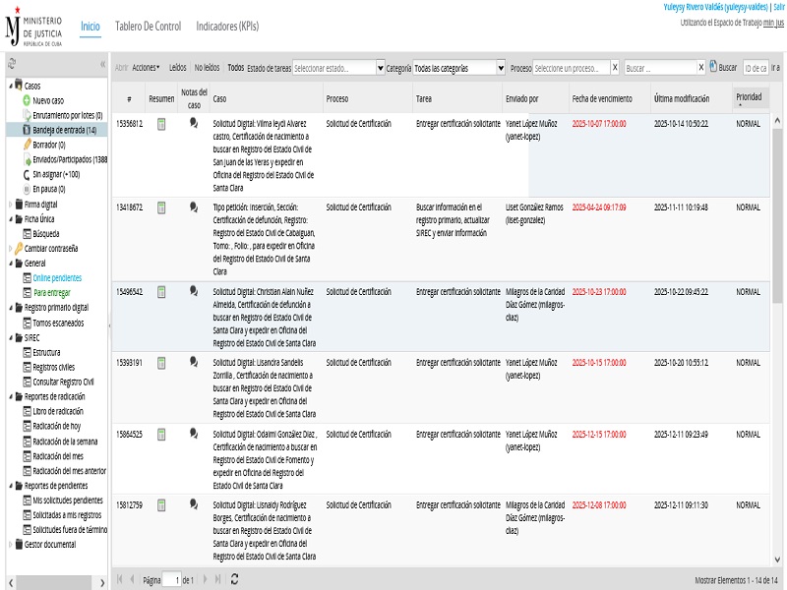Screen dimensions: 787x590
Task: Open summary icon for case 15812759
Action: tap(161, 505)
